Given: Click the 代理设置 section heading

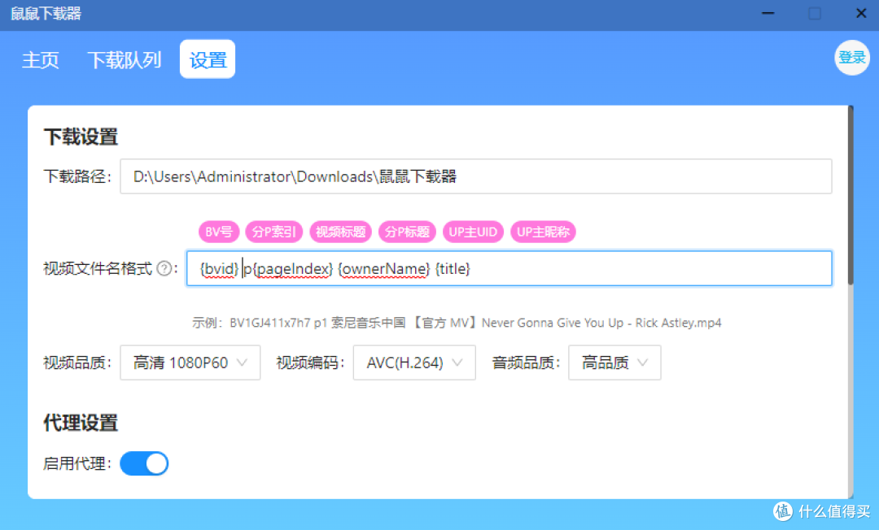Looking at the screenshot, I should pyautogui.click(x=81, y=423).
